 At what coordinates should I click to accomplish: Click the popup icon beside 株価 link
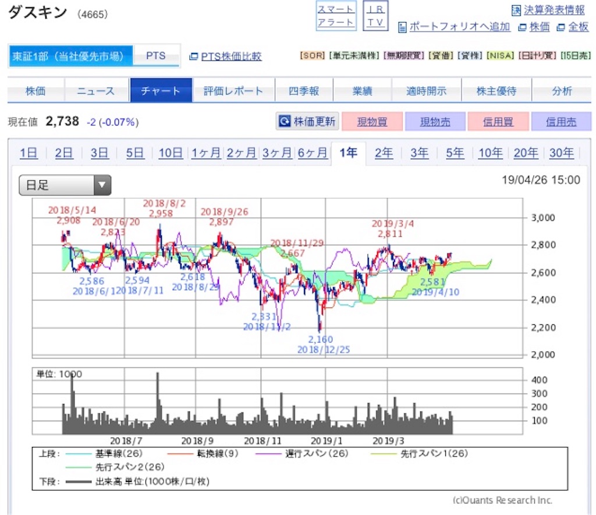point(522,27)
